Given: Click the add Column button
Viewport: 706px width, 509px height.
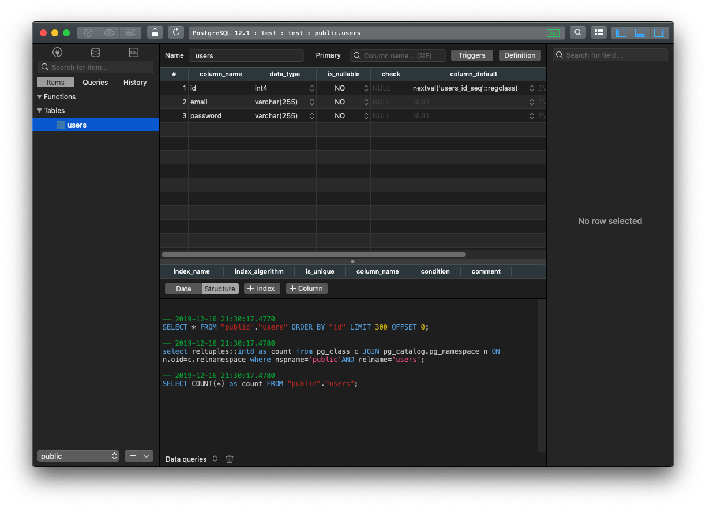Looking at the screenshot, I should click(x=306, y=289).
